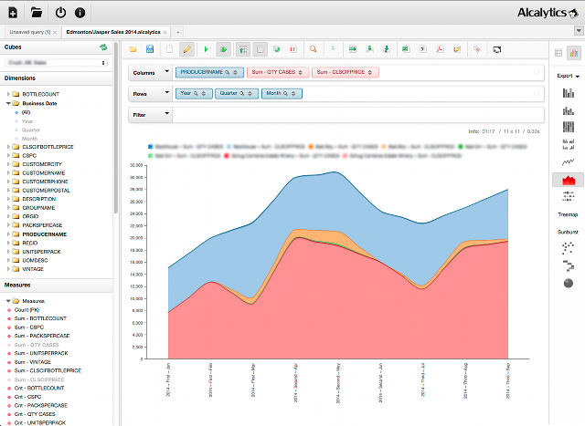Toggle hide parents table icon
Image resolution: width=585 pixels, height=426 pixels.
(x=243, y=49)
